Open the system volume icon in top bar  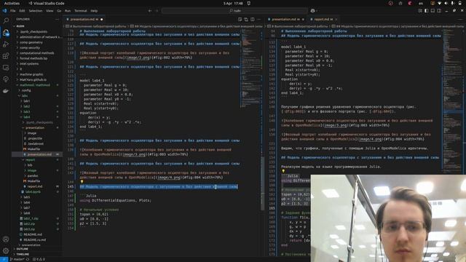tap(446, 3)
